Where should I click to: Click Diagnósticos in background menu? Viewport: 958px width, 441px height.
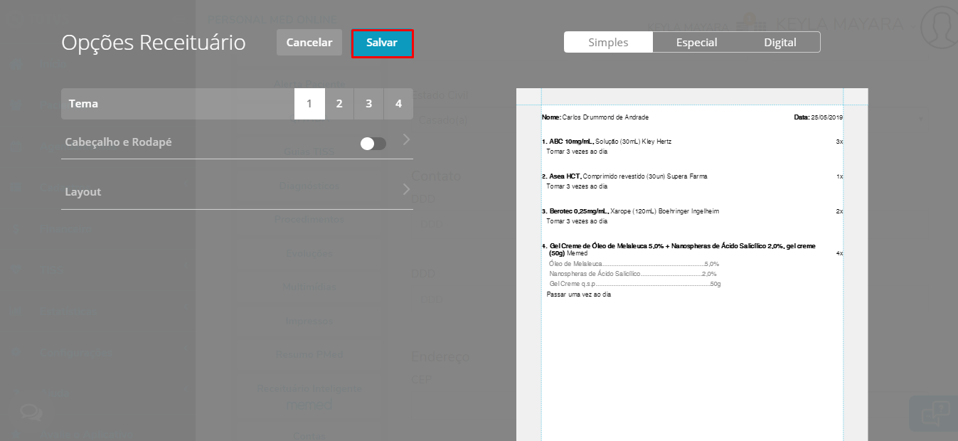tap(309, 186)
